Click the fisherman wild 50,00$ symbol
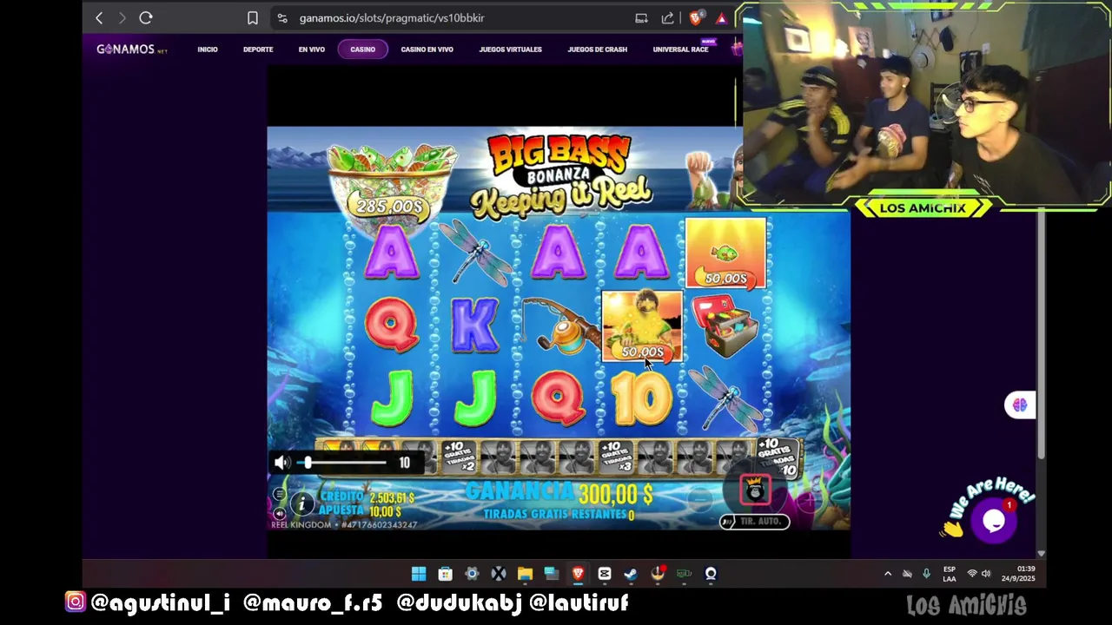The height and width of the screenshot is (625, 1112). 642,326
